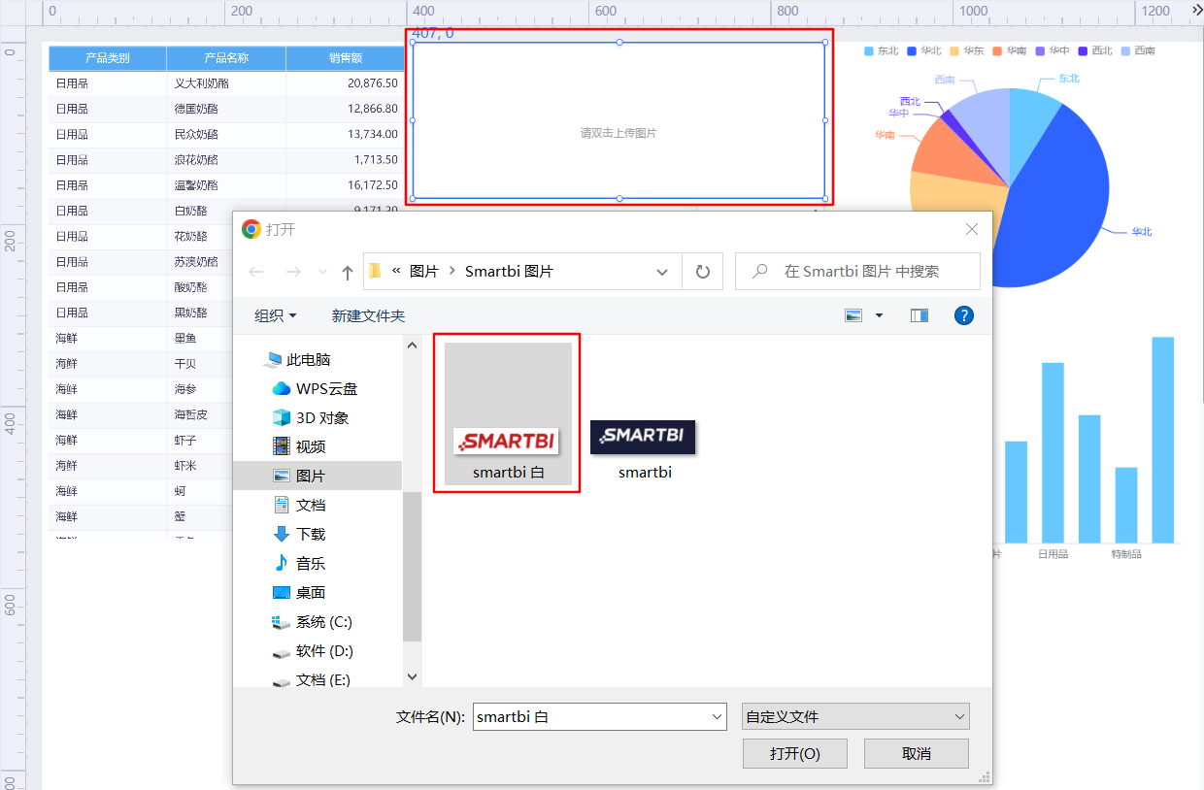Toggle the second 华北 legend item
1204x790 pixels.
click(x=923, y=50)
